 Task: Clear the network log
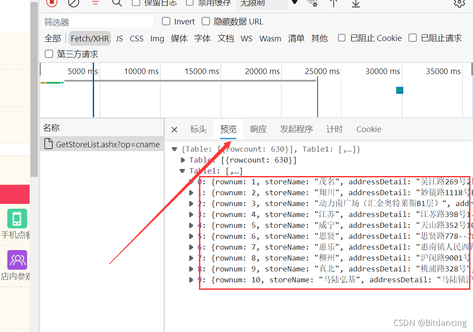74,3
